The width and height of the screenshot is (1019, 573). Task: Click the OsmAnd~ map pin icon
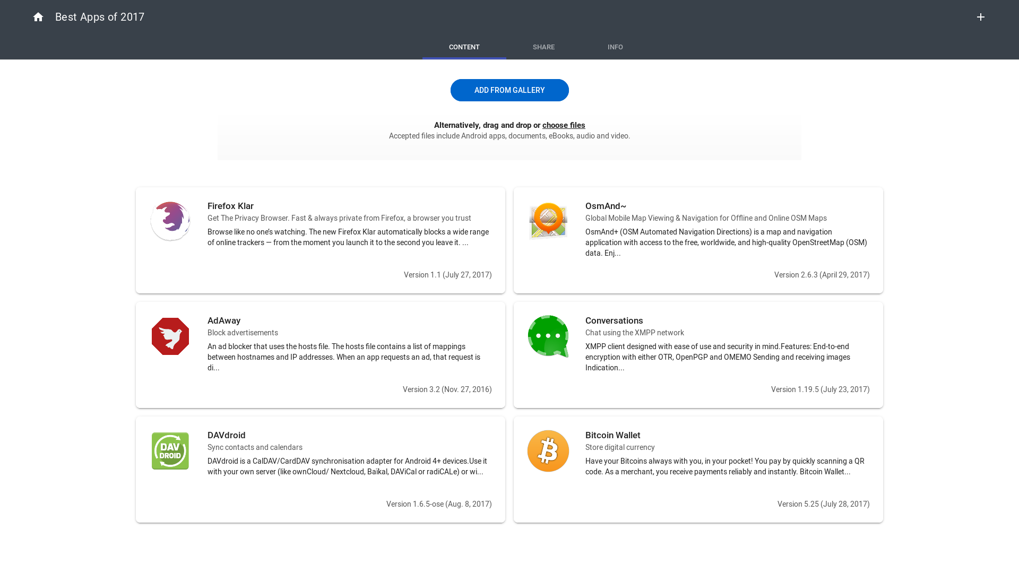click(x=548, y=221)
